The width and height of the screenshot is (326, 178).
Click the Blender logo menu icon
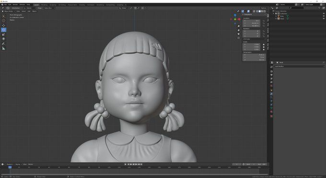[x=2, y=5]
